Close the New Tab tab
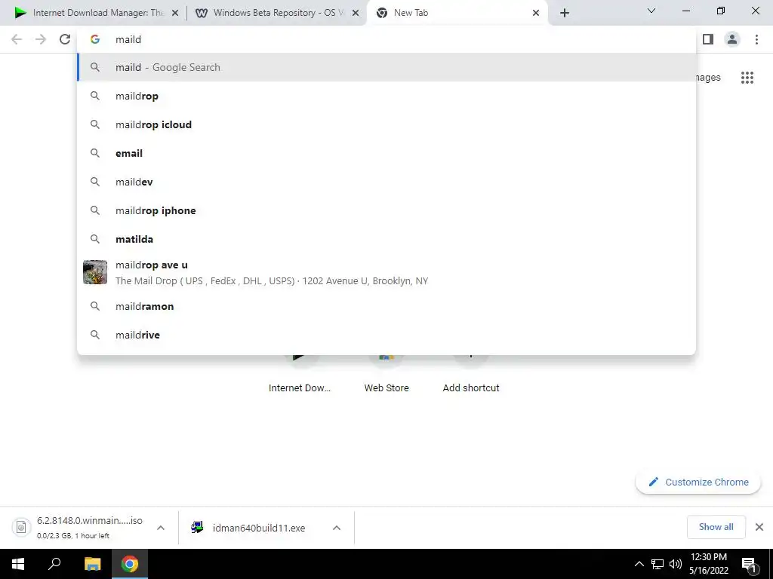Viewport: 773px width, 579px height. coord(536,13)
